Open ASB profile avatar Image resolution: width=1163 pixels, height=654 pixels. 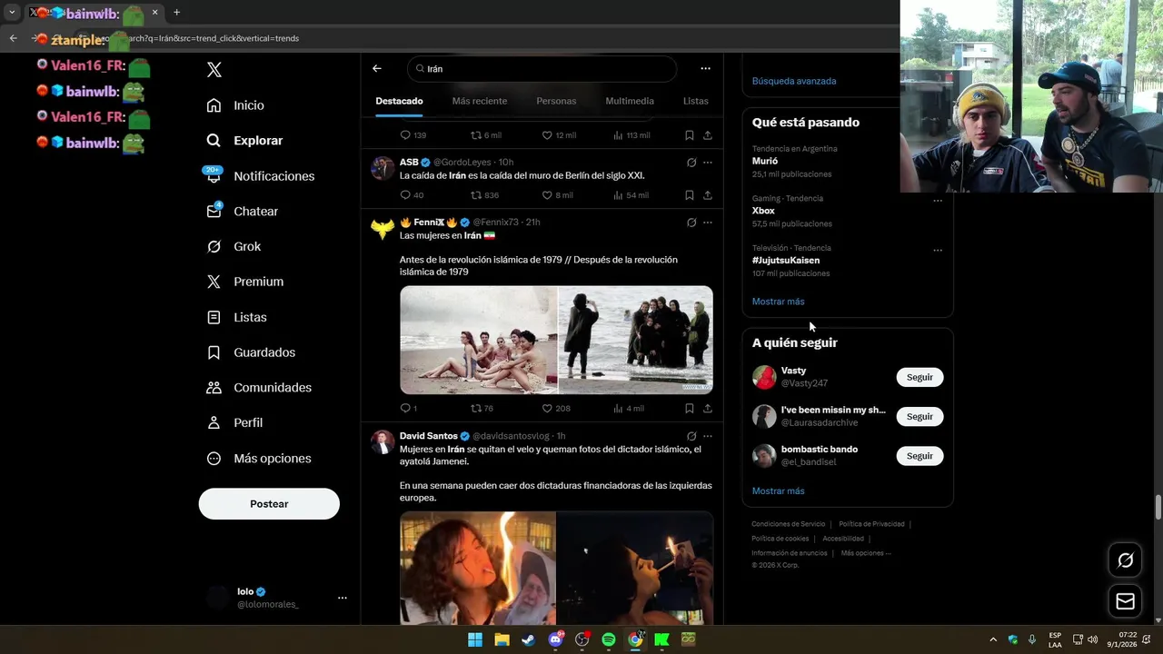coord(383,168)
